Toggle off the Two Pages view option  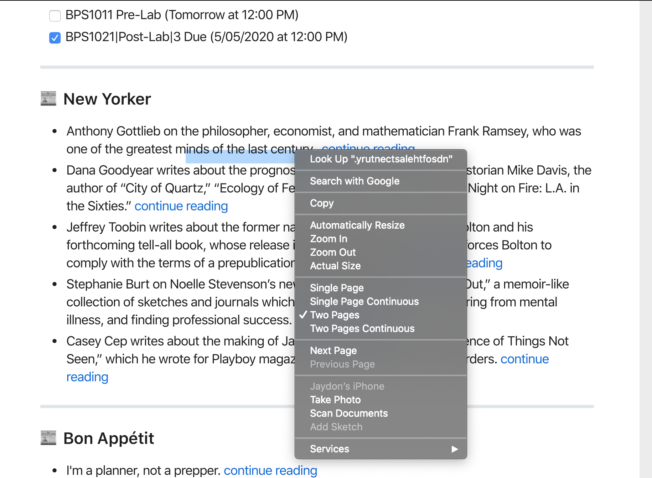click(x=334, y=315)
